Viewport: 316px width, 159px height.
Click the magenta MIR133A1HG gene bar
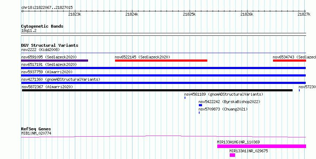pyautogui.click(x=262, y=146)
